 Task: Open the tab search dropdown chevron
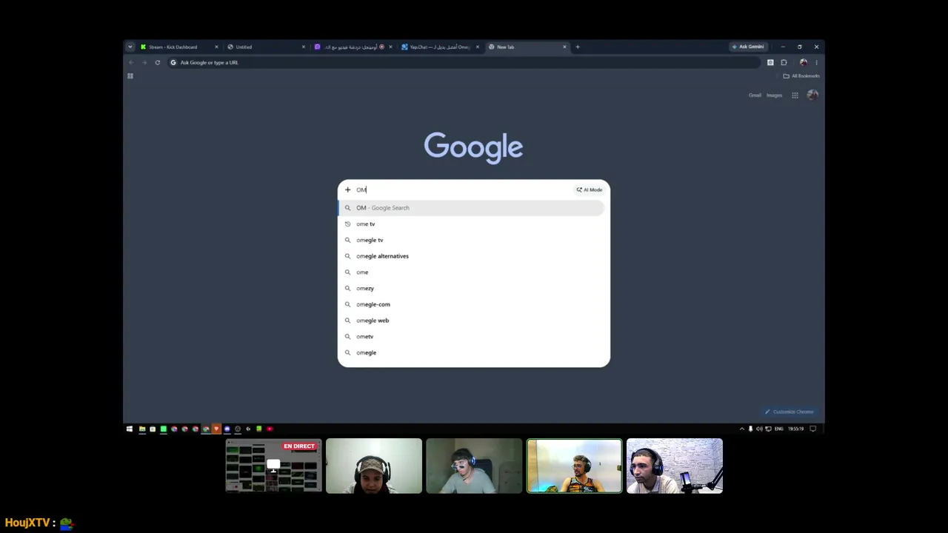[x=130, y=47]
